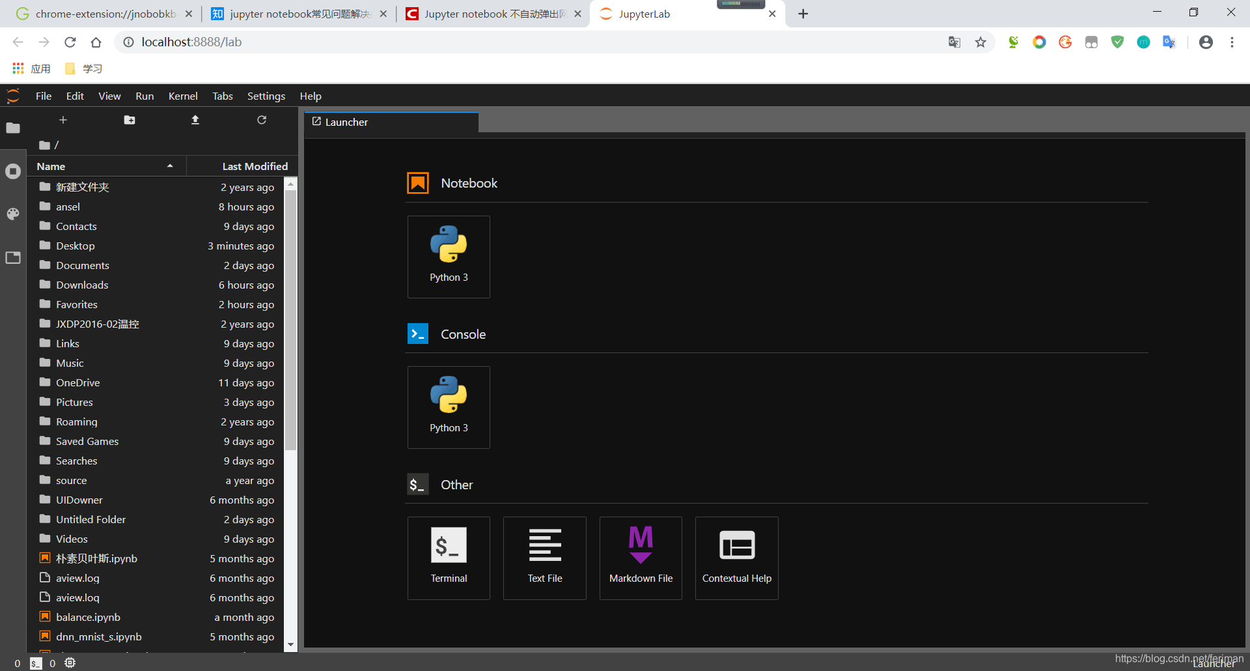Open the 学习 bookmark folder
1250x671 pixels.
[x=83, y=68]
